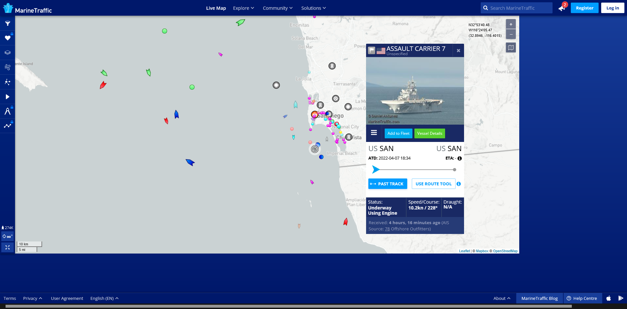Show the weather wind icon in sidebar

pos(8,67)
